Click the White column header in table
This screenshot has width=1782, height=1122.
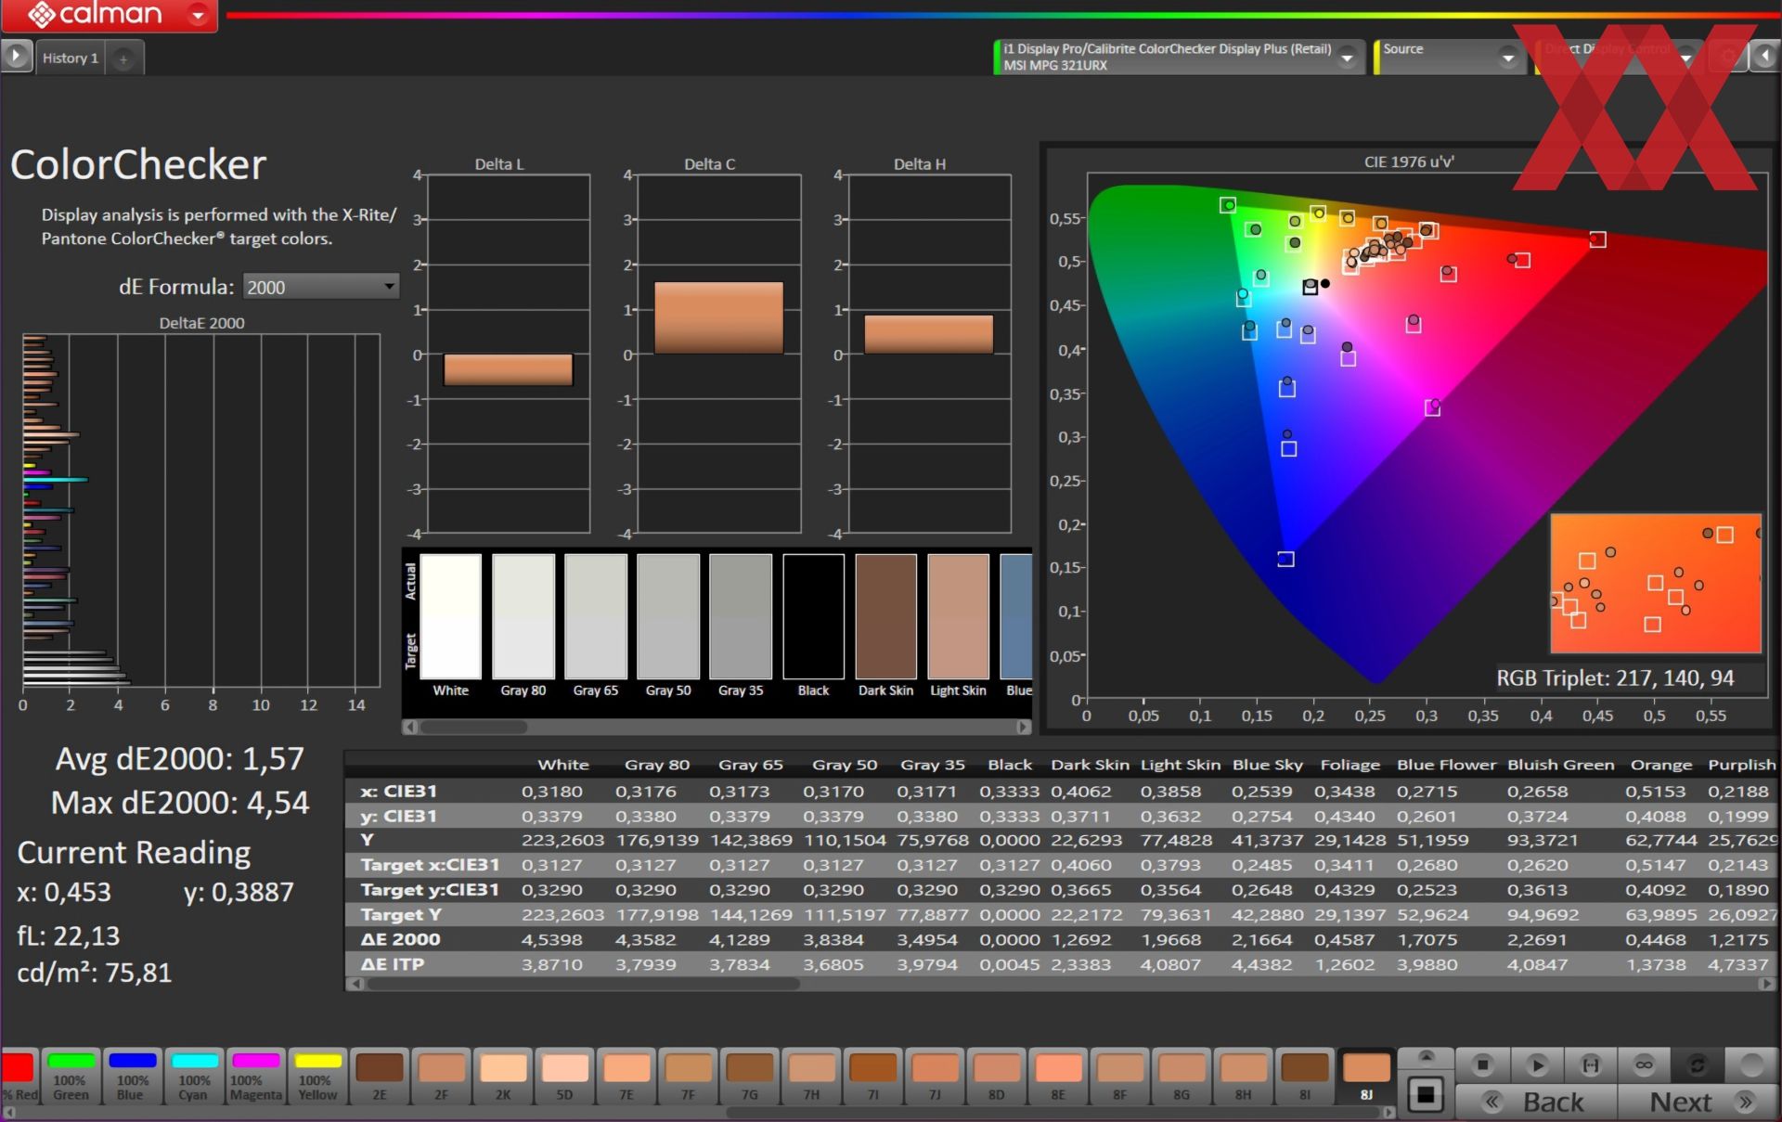(563, 765)
